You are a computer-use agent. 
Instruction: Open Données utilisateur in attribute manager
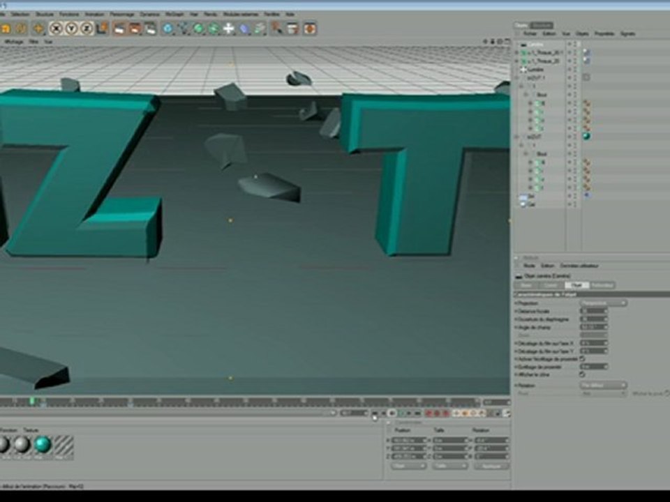click(x=579, y=266)
